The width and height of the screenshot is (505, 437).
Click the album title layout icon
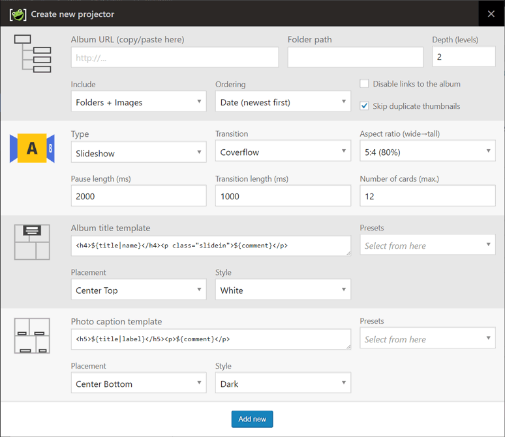click(x=32, y=242)
